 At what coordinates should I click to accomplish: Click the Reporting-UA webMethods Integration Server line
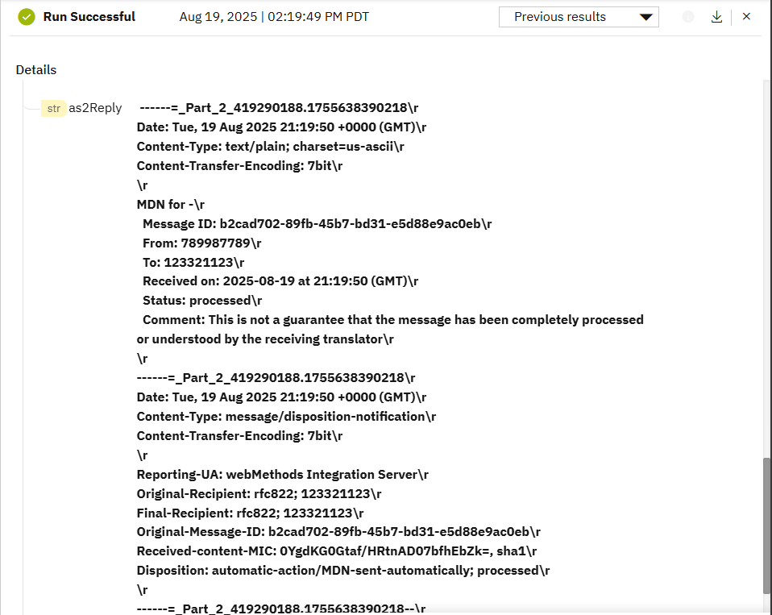283,475
